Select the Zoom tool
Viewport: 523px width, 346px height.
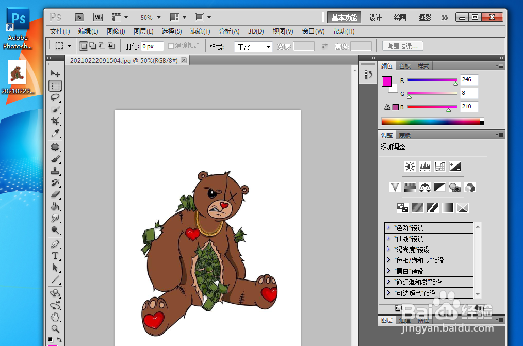pyautogui.click(x=55, y=329)
